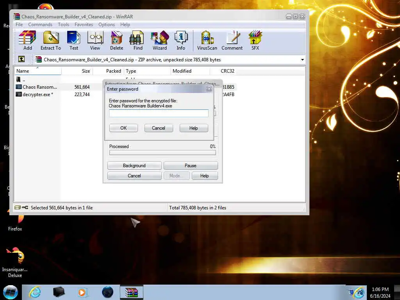Click the Find binoculars icon

(138, 40)
